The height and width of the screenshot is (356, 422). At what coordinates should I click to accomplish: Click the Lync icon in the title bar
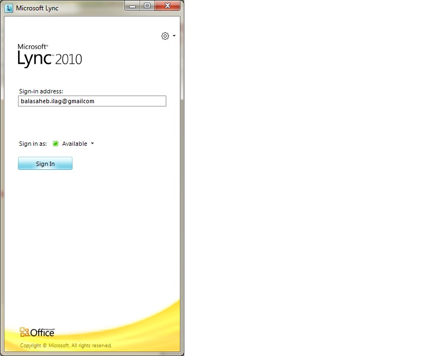coord(9,8)
